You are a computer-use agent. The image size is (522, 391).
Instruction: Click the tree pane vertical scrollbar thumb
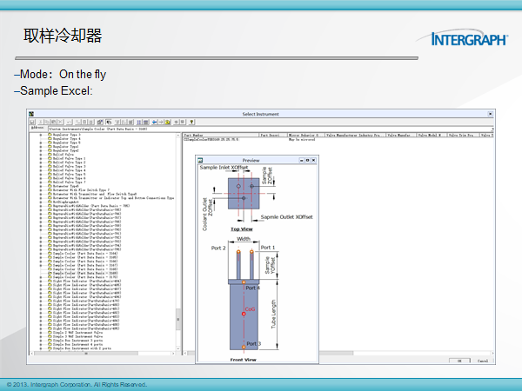(178, 319)
